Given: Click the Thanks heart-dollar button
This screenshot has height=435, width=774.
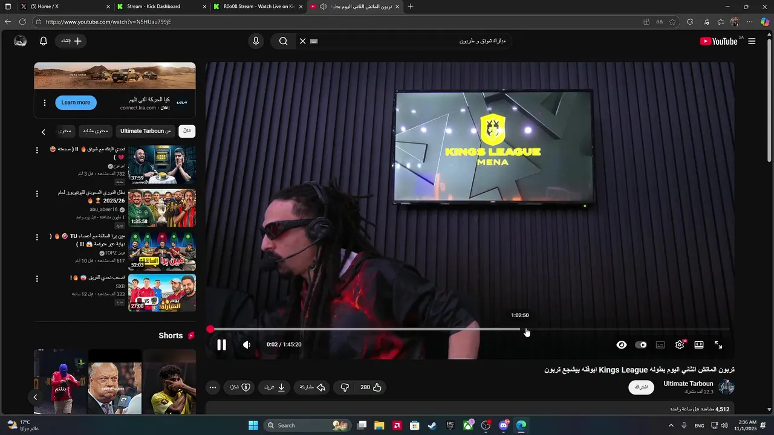Looking at the screenshot, I should [x=240, y=387].
